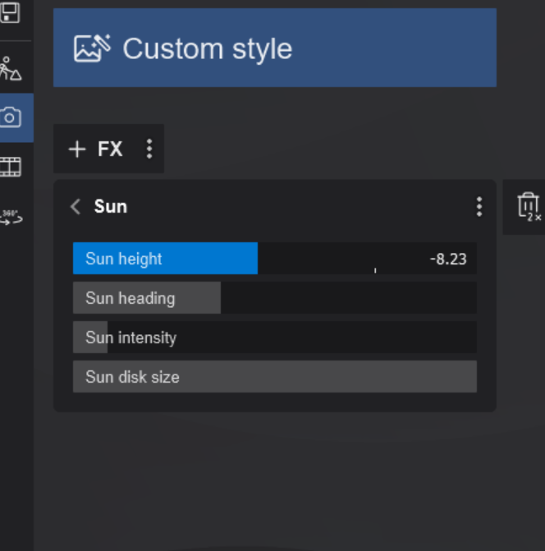This screenshot has width=545, height=551.
Task: Click the -8.23 Sun height value
Action: (448, 259)
